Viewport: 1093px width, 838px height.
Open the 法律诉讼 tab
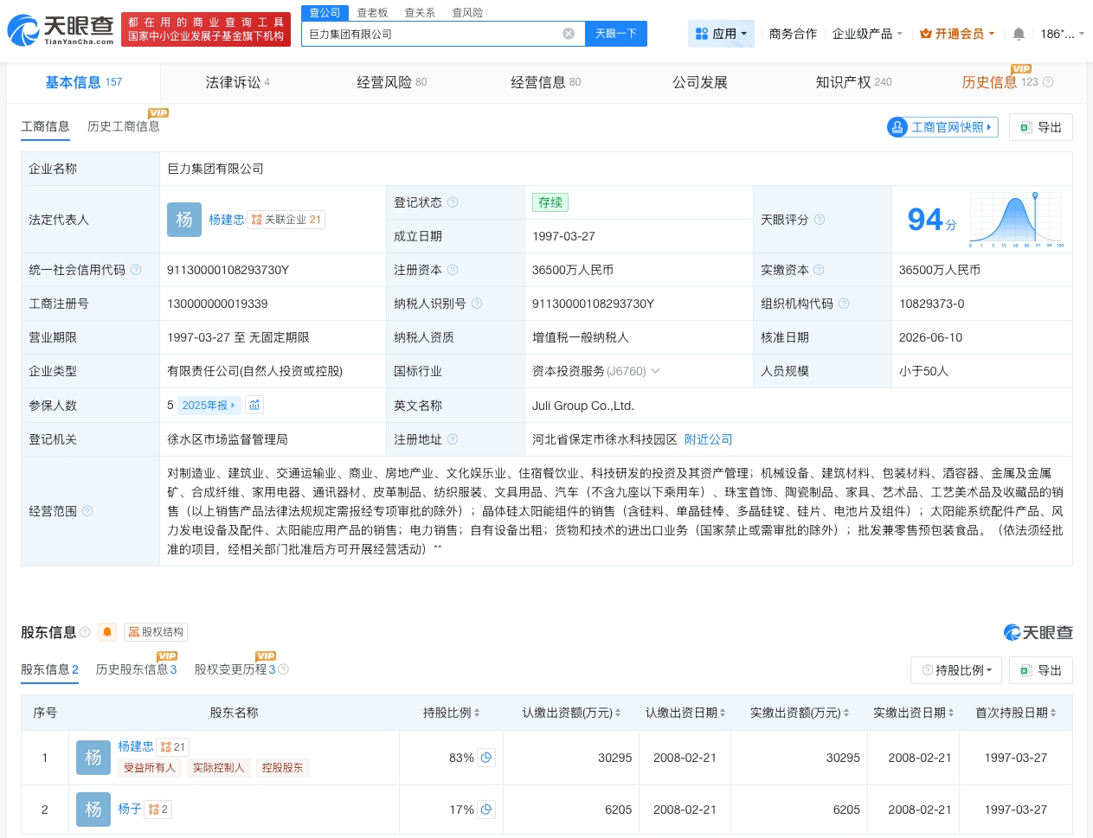[x=237, y=82]
